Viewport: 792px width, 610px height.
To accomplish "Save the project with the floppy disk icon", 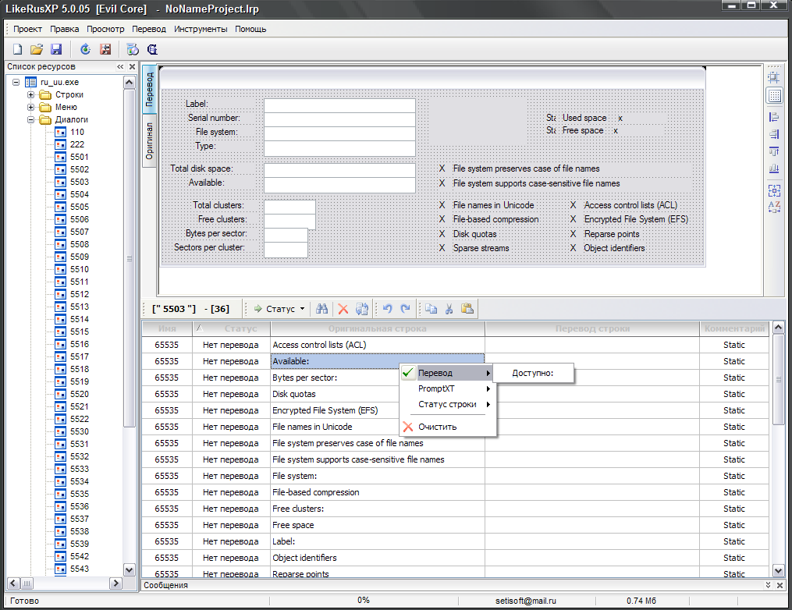I will coord(56,49).
